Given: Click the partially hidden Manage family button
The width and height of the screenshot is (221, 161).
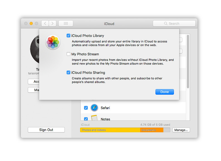Looking at the screenshot, I should click(x=34, y=90).
